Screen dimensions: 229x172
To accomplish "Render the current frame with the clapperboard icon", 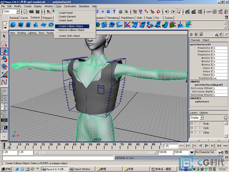I will (187, 11).
